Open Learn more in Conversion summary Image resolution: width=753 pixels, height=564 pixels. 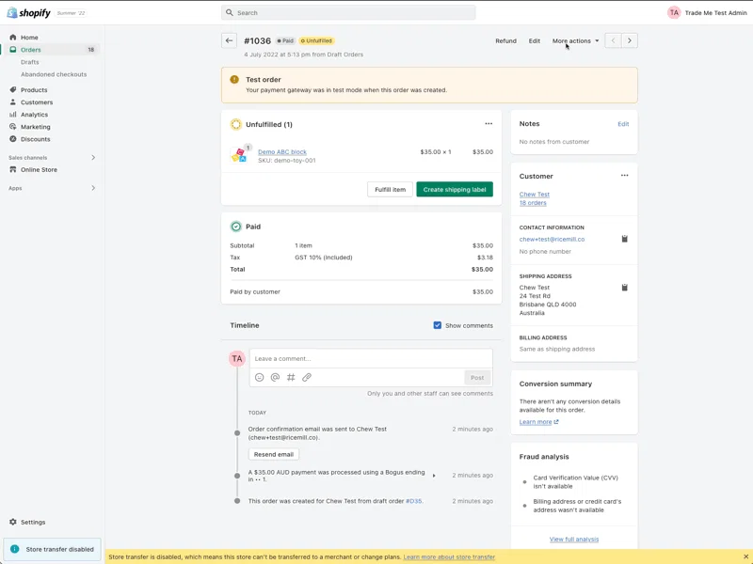coord(538,422)
